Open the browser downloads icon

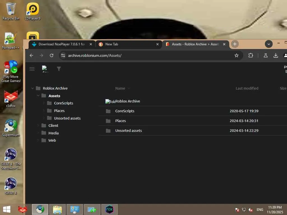click(x=276, y=55)
